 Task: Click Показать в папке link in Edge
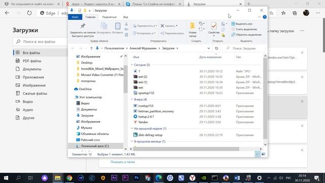pos(123,162)
